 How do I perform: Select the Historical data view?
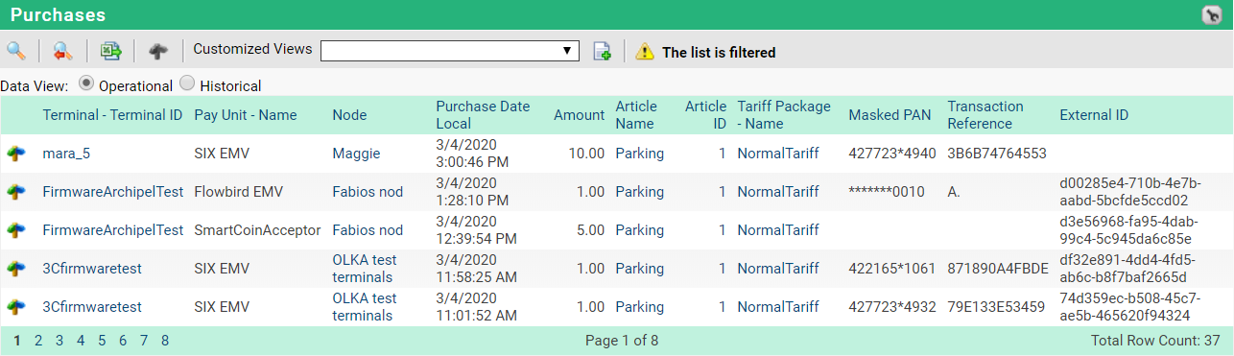(x=187, y=83)
